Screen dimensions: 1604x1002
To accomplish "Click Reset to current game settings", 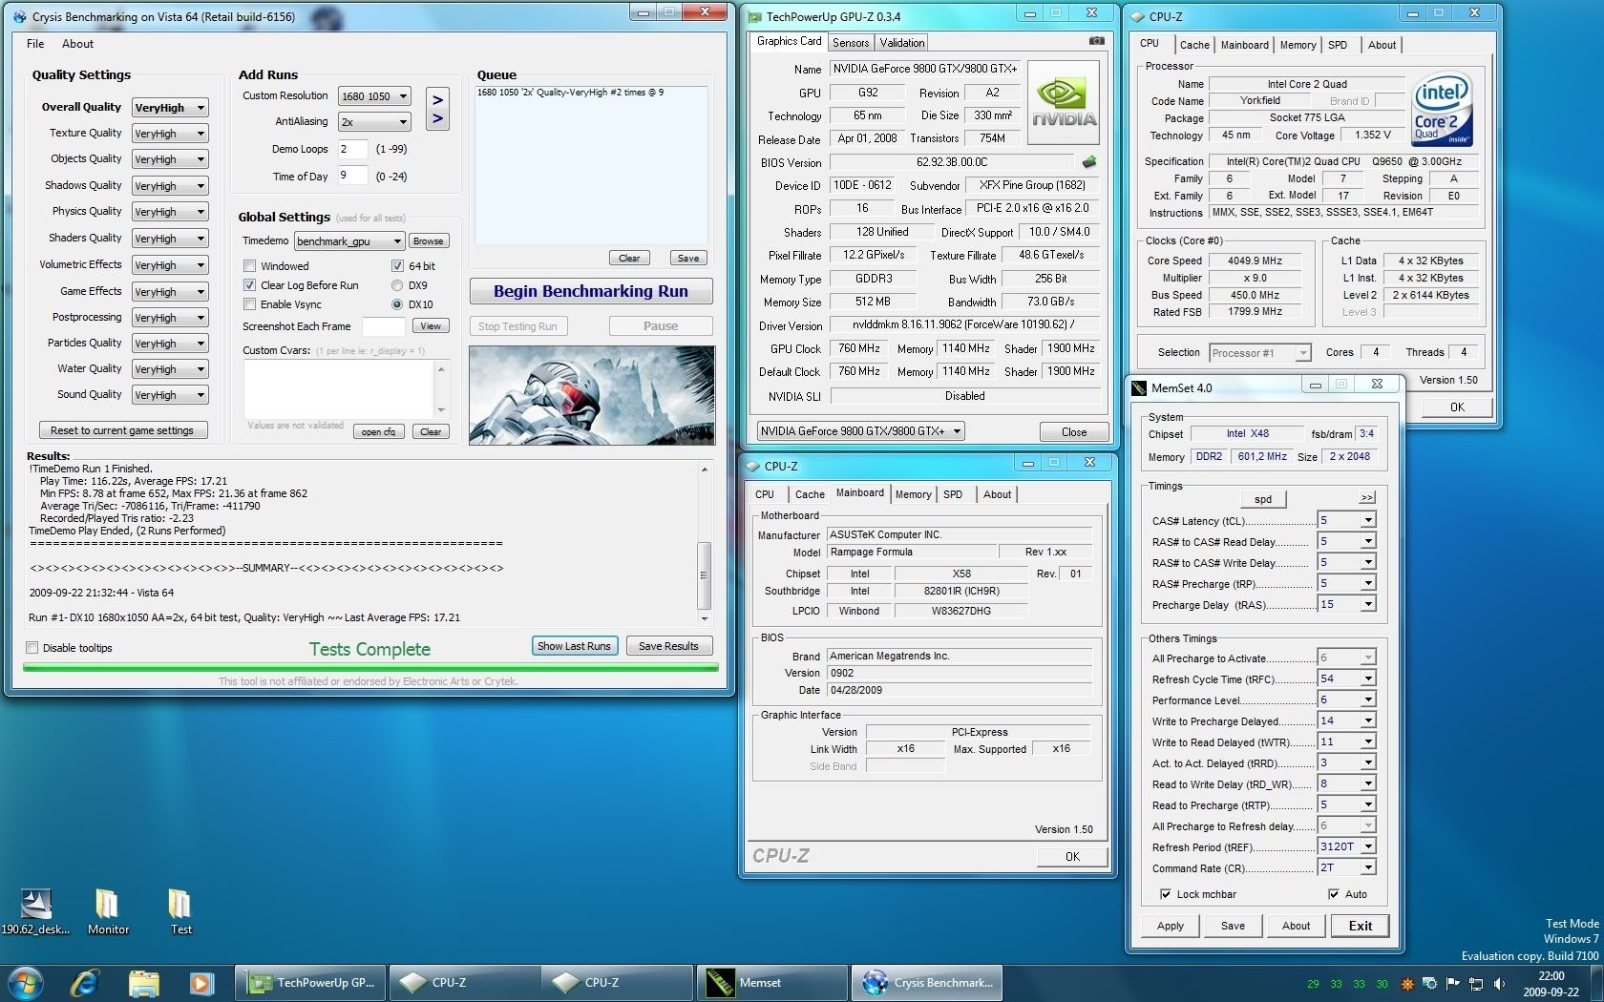I will (122, 430).
